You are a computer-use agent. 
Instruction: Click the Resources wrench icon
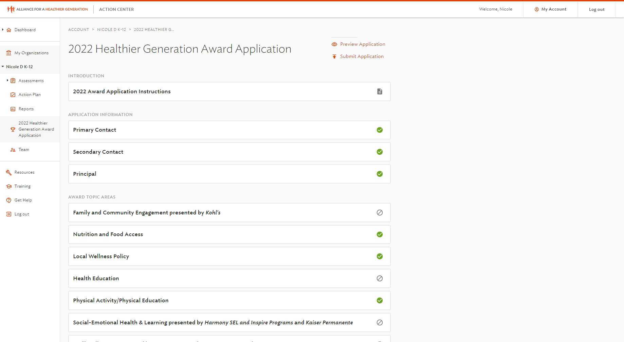[8, 172]
